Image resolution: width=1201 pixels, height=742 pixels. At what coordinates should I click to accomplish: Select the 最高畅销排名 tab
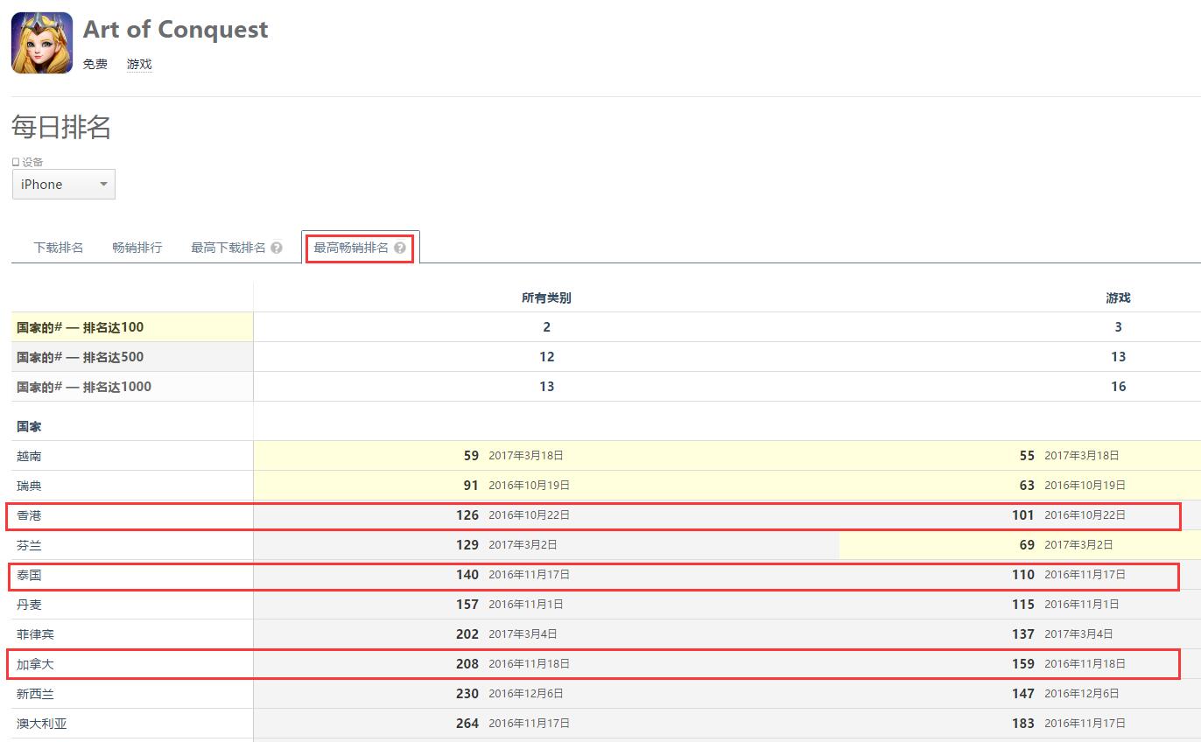tap(351, 248)
